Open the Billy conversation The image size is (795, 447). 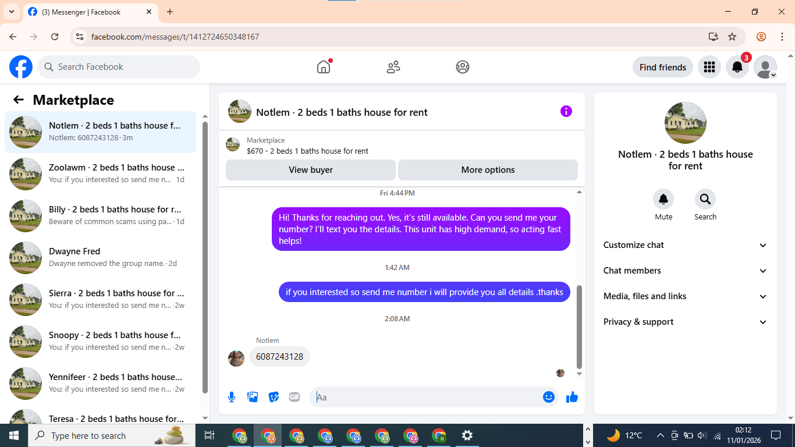click(x=100, y=216)
